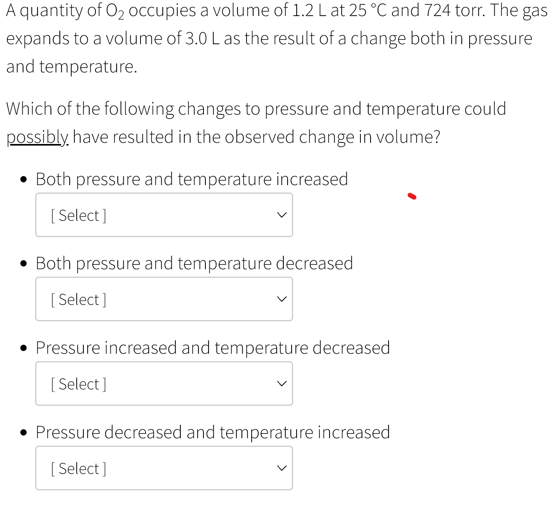
Task: Click the bullet beside the first answer option
Action: point(23,179)
